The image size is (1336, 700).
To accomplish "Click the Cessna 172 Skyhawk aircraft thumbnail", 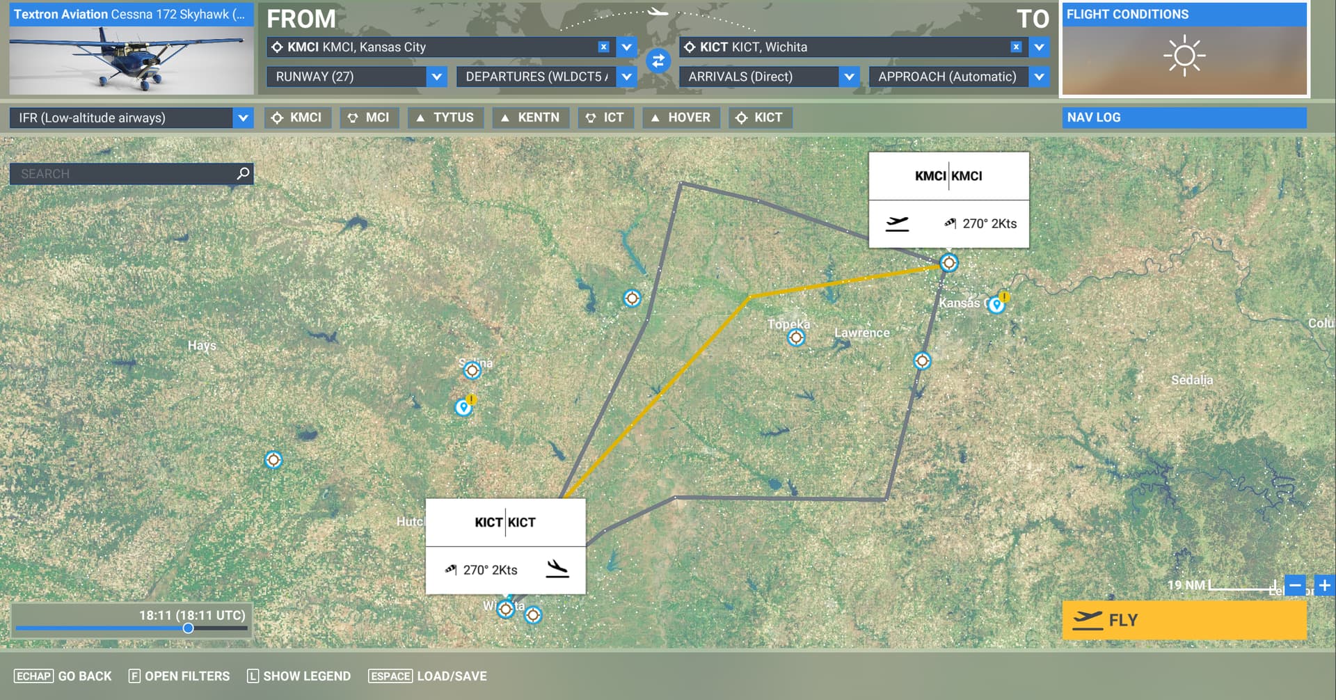I will [x=132, y=61].
